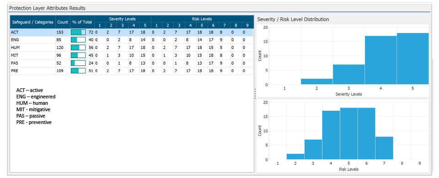
Task: Select the PRE safeguard row
Action: [x=132, y=71]
